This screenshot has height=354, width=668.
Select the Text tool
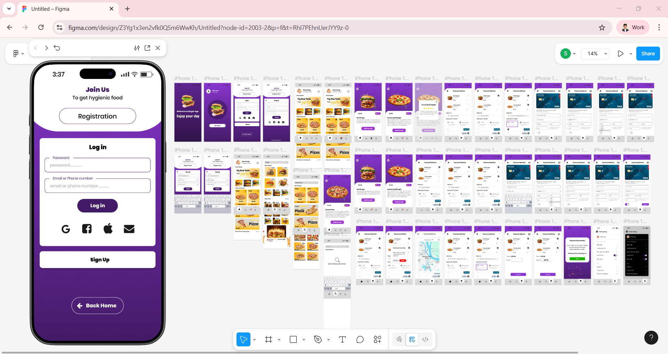[342, 339]
